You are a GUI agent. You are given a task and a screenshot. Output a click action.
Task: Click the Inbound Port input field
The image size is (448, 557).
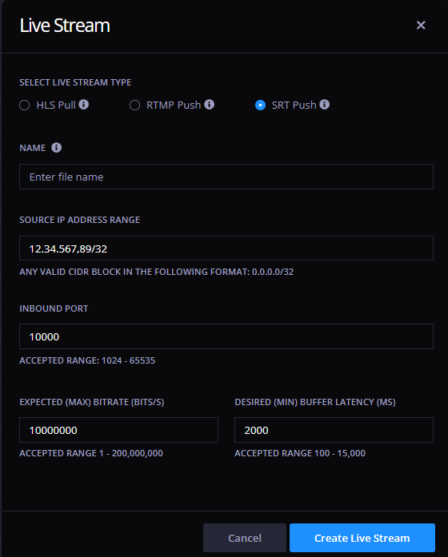pyautogui.click(x=226, y=336)
